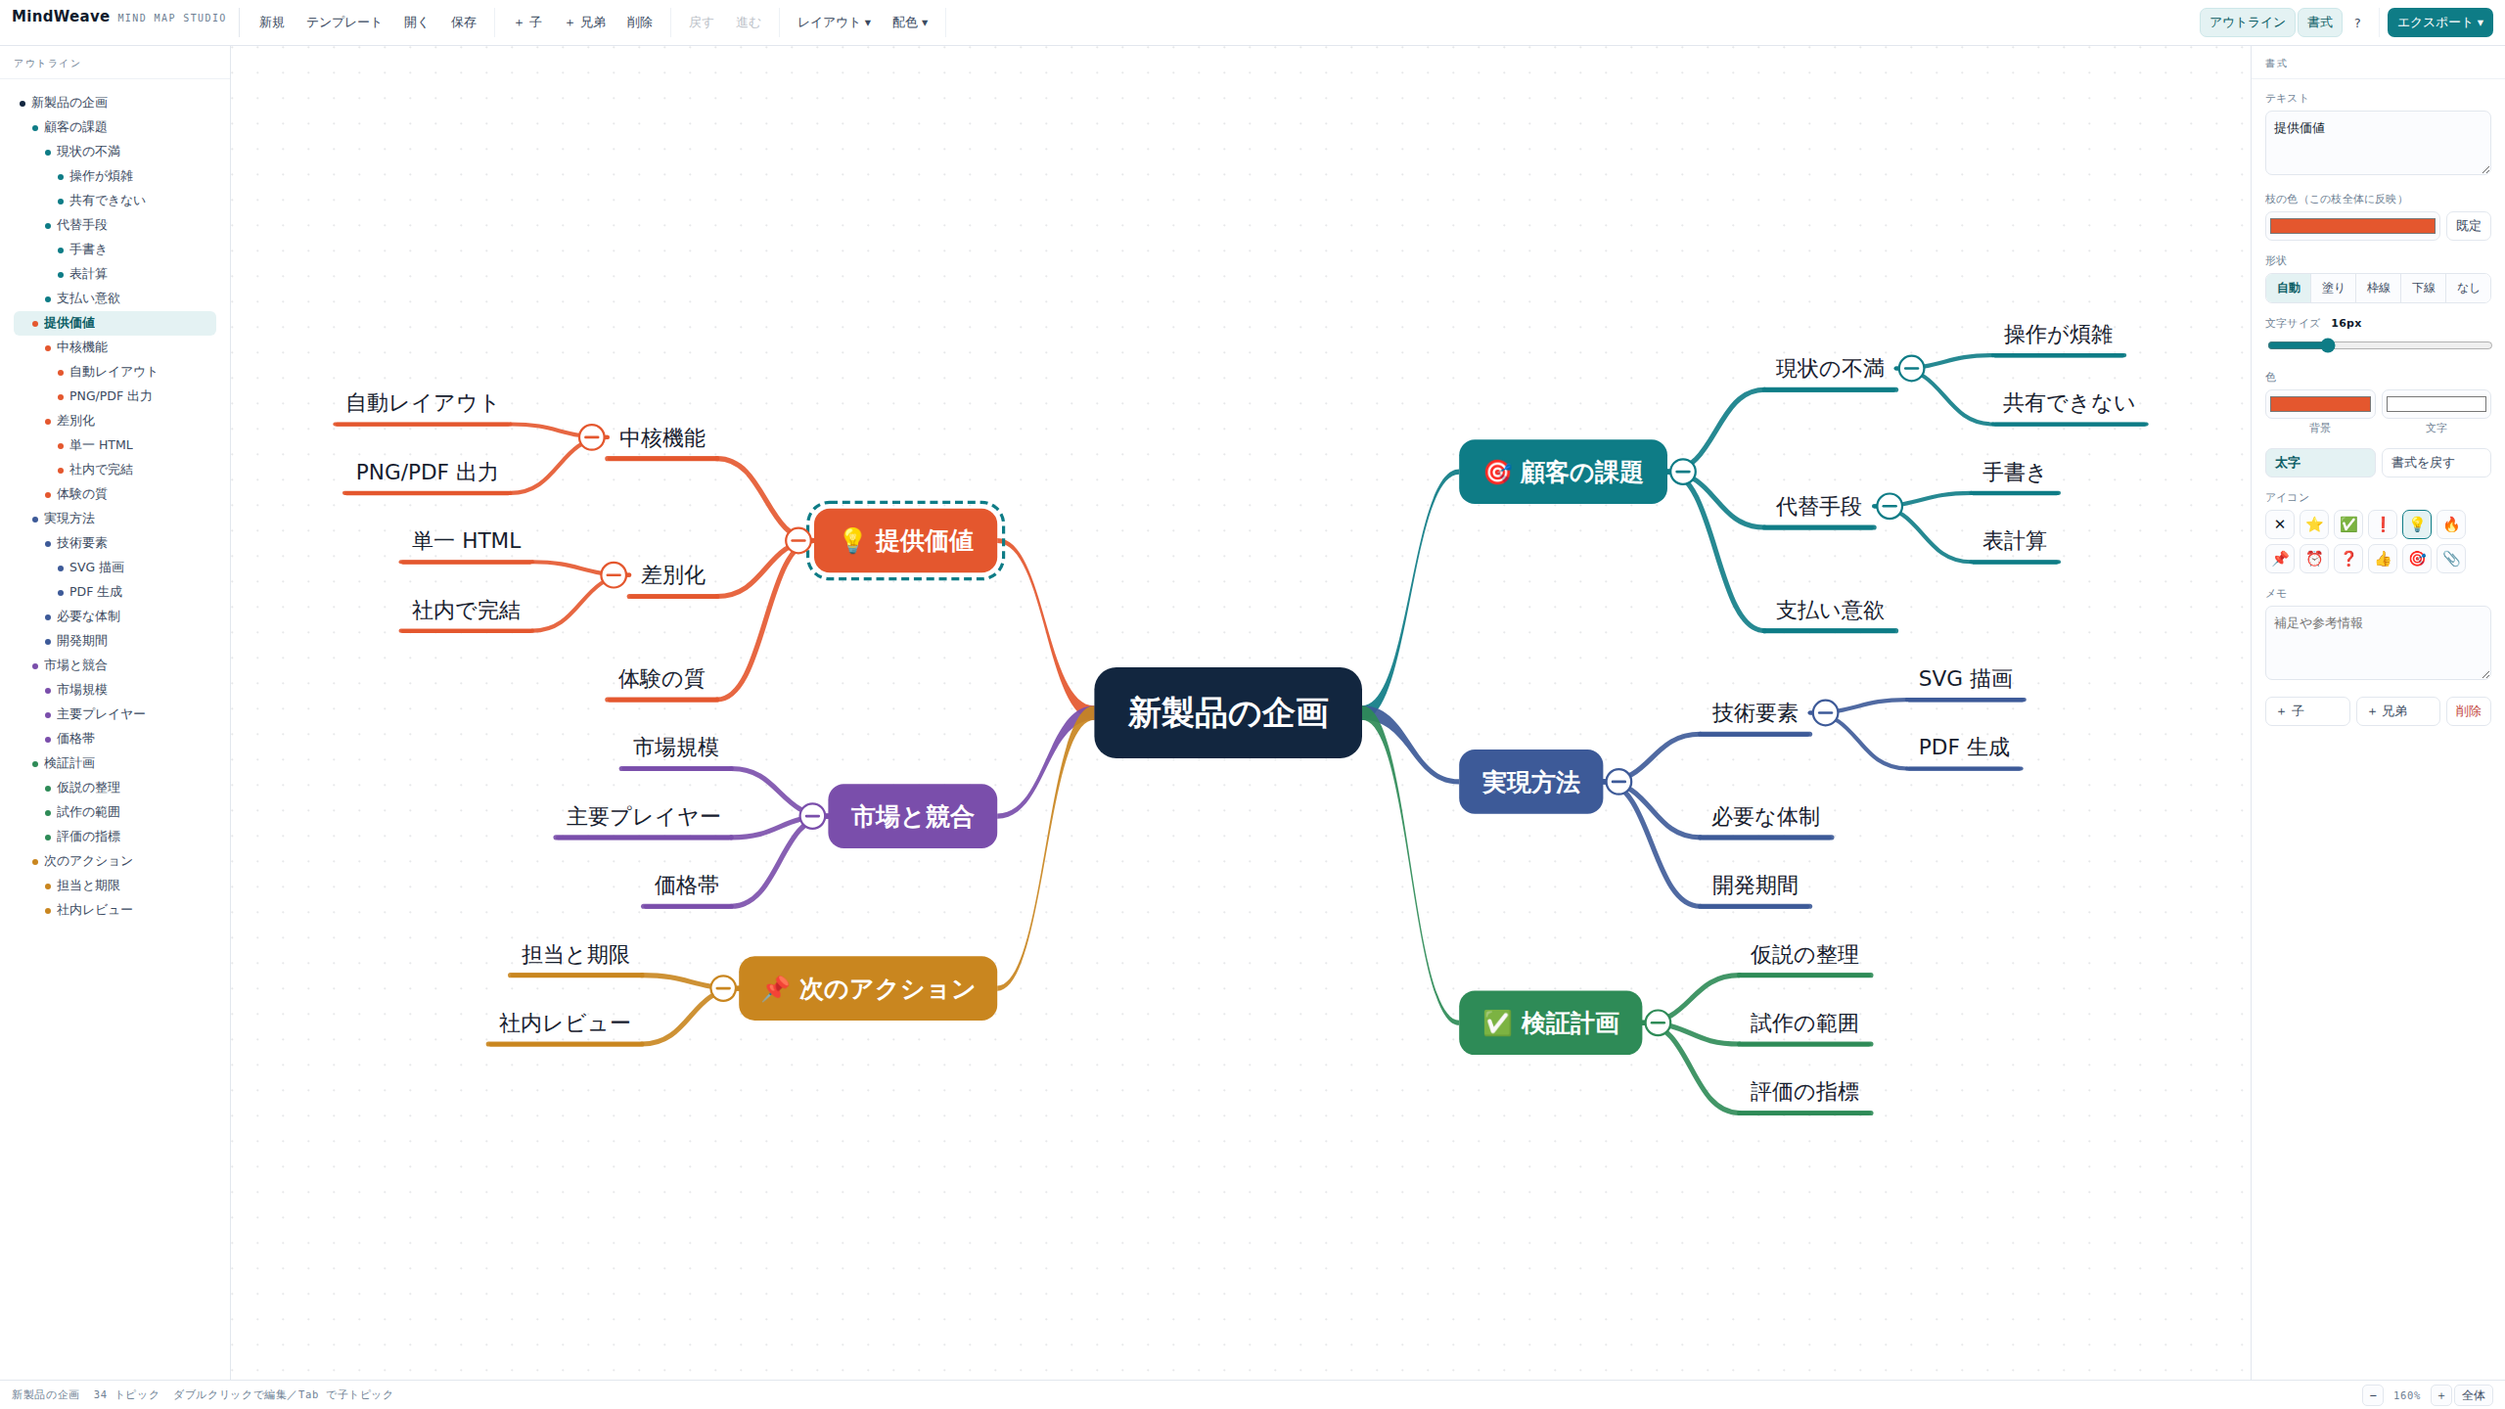Set shape to 塗り
Screen dimensions: 2505x1409
pyautogui.click(x=2334, y=288)
